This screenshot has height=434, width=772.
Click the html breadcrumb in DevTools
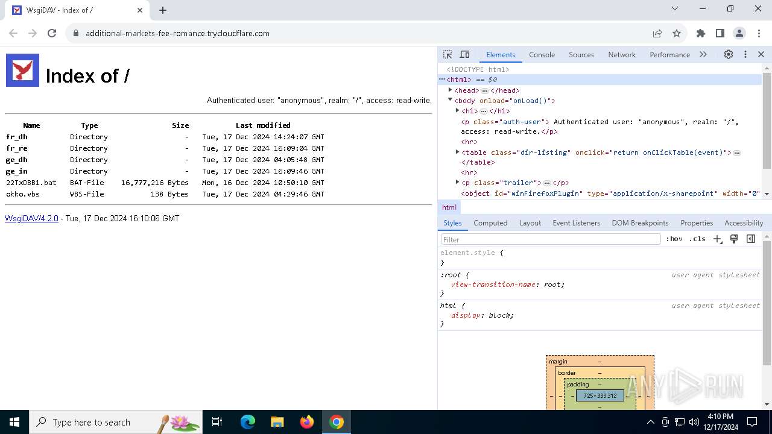[449, 207]
